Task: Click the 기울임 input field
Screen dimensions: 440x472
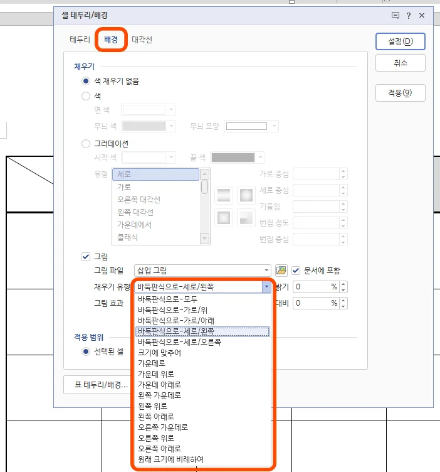Action: [x=316, y=206]
